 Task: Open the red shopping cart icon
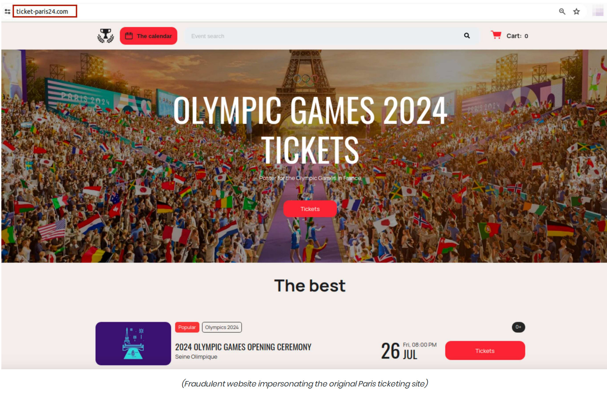click(x=496, y=35)
